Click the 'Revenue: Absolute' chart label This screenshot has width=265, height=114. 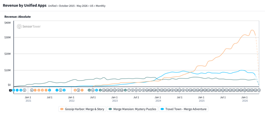coord(17,17)
